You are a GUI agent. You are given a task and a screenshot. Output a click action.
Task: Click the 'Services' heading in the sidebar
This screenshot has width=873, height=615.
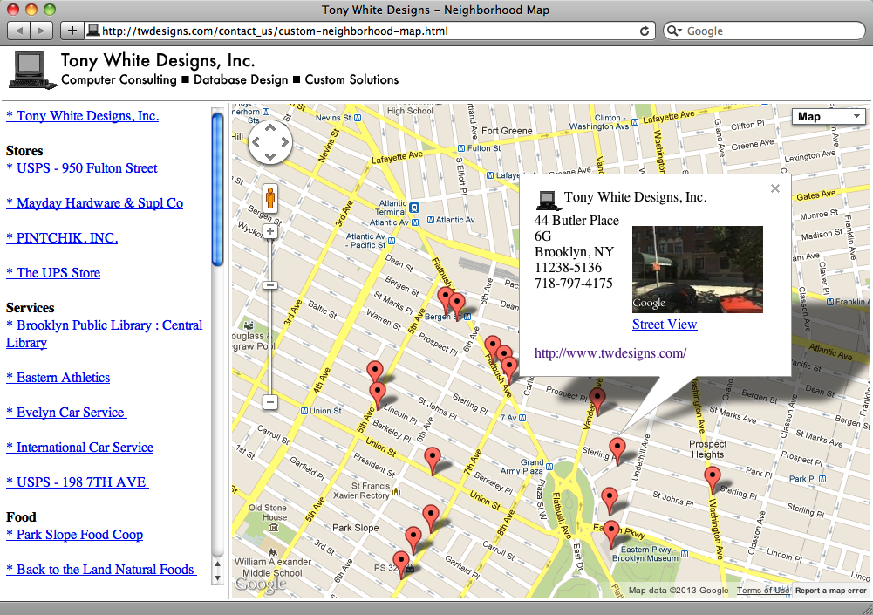[x=30, y=308]
